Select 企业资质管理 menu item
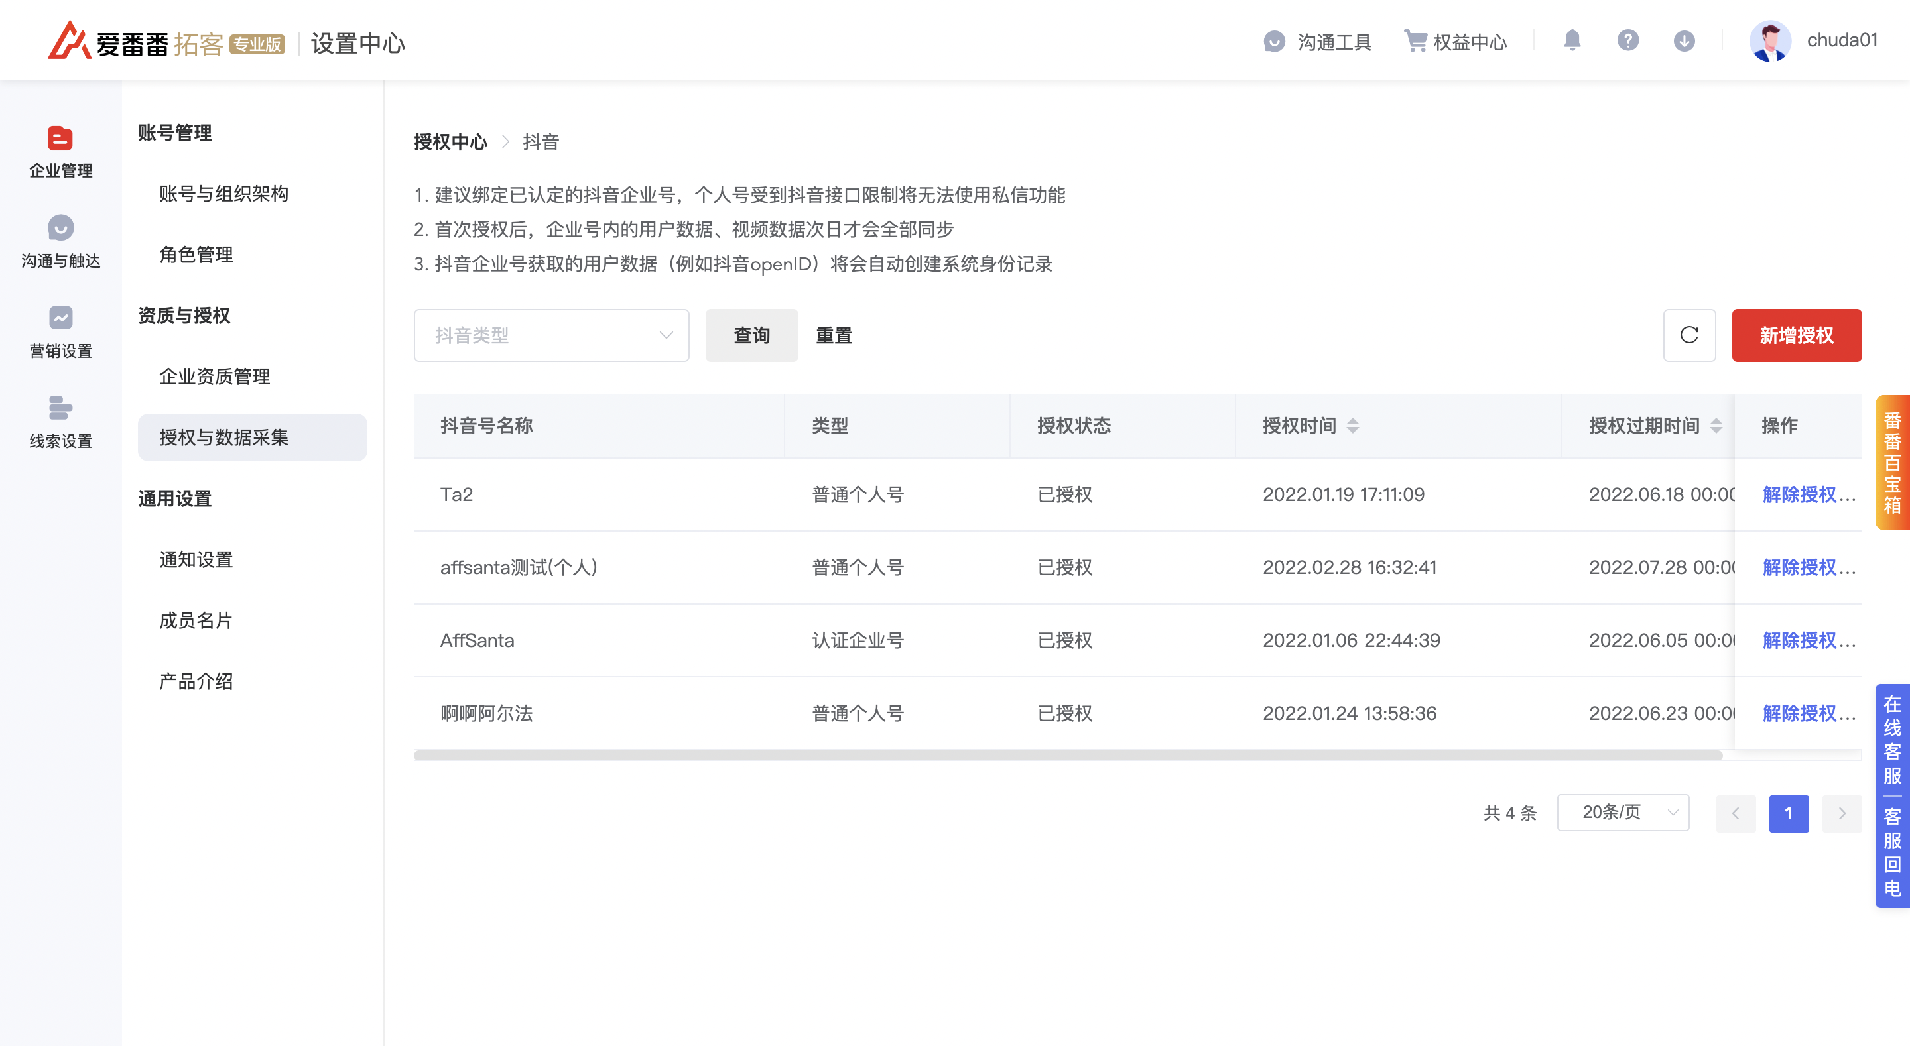 click(214, 377)
